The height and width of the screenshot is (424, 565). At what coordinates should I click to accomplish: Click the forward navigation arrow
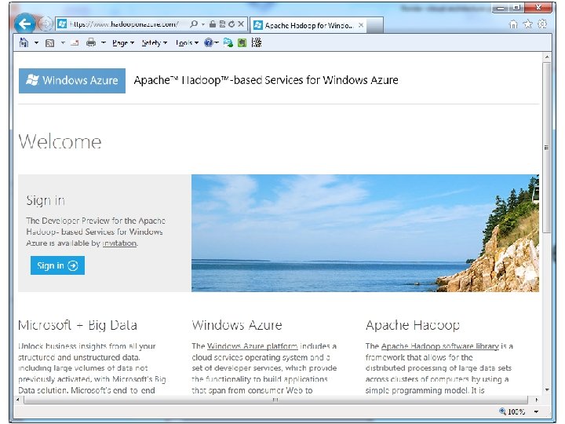tap(46, 24)
